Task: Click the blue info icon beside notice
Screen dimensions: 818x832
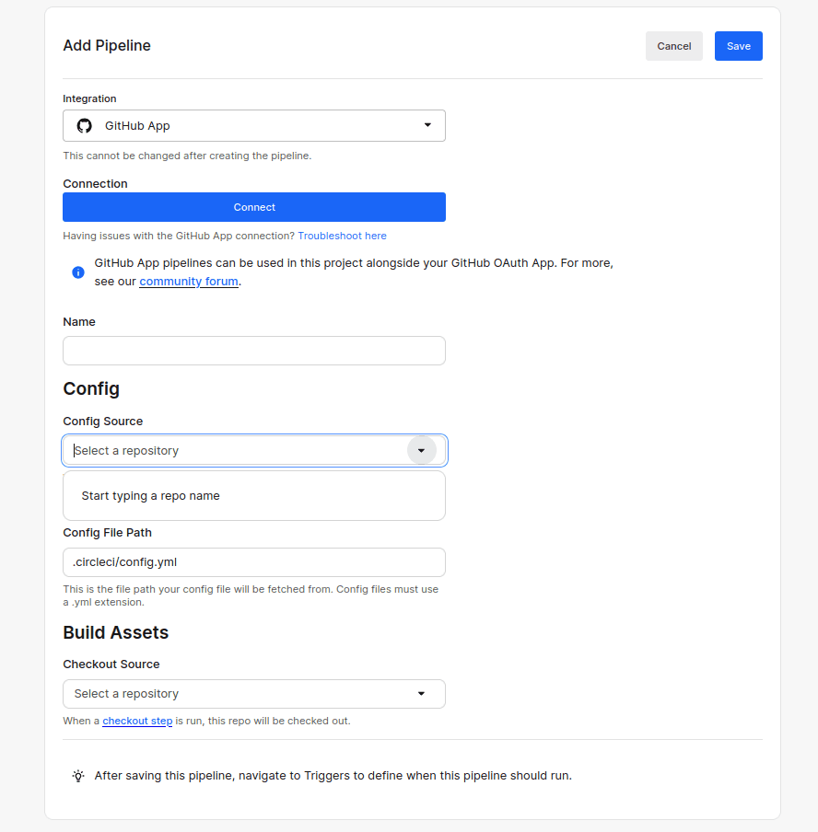Action: (78, 272)
